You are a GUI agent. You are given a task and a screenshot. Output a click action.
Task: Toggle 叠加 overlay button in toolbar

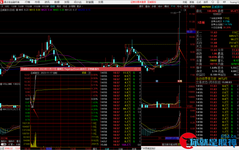(147, 6)
